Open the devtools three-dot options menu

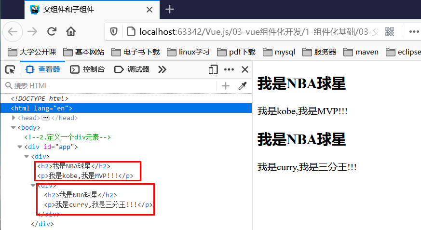[x=229, y=69]
